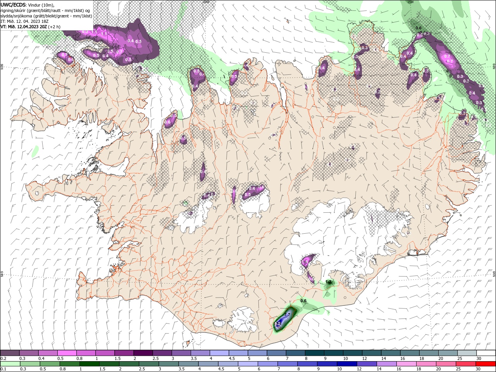Click the light lavender snow swatch between 4 and 4.5
The width and height of the screenshot is (496, 372).
click(x=219, y=353)
